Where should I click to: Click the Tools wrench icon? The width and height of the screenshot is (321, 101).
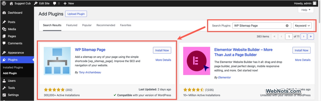coord(4,88)
